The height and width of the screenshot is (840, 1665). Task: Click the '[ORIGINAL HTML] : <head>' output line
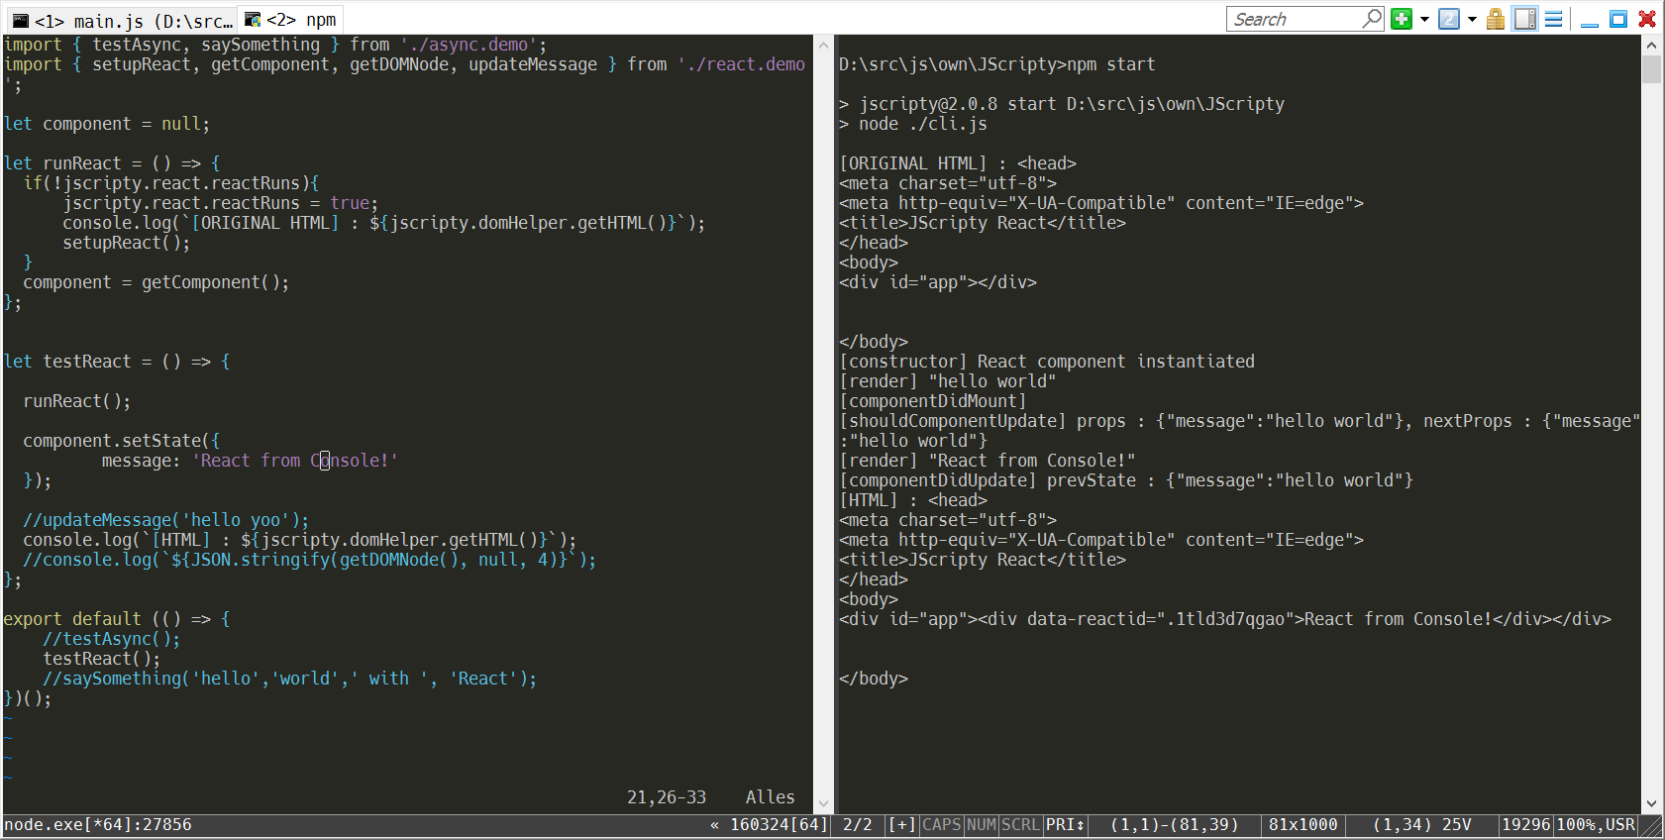[958, 163]
